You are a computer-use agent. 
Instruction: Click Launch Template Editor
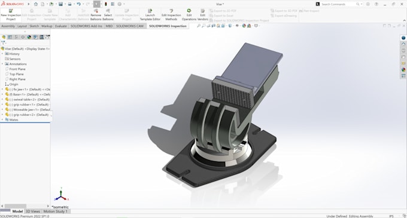150,15
